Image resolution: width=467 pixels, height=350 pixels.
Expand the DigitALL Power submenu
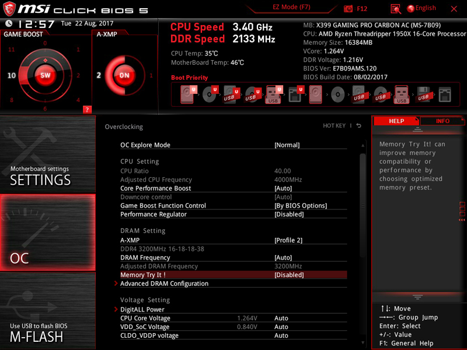(142, 310)
